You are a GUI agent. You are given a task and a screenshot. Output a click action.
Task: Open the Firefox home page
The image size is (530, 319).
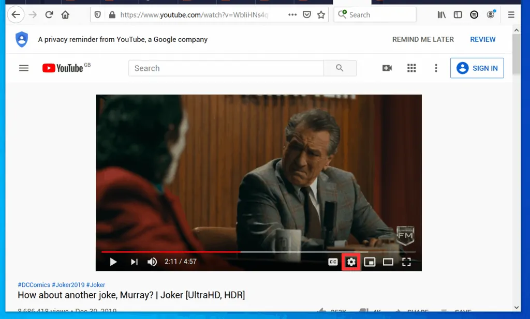click(x=65, y=15)
